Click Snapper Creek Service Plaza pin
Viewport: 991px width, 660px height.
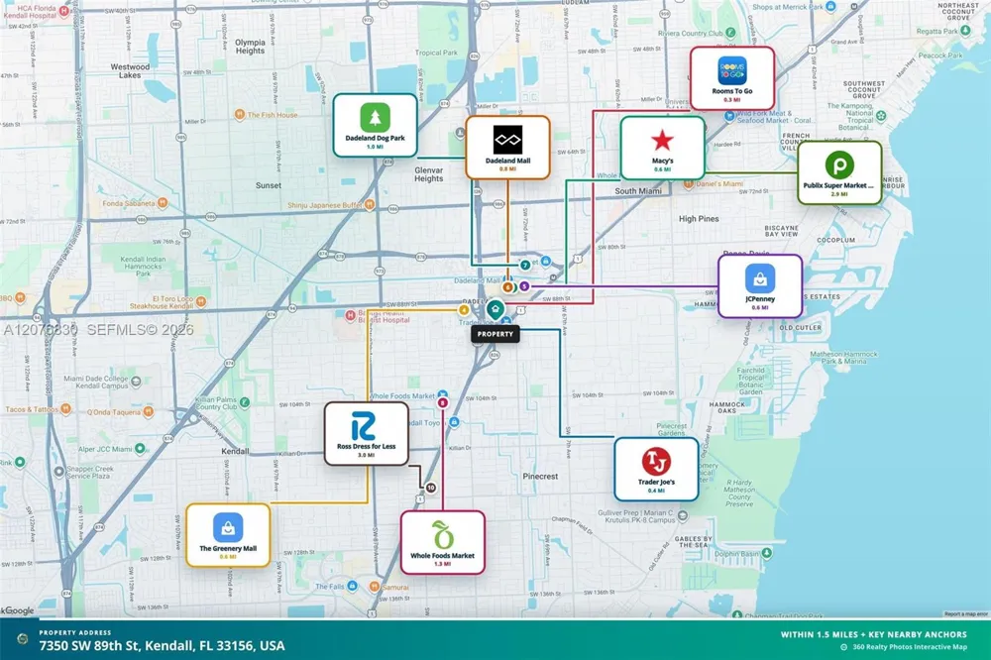58,472
